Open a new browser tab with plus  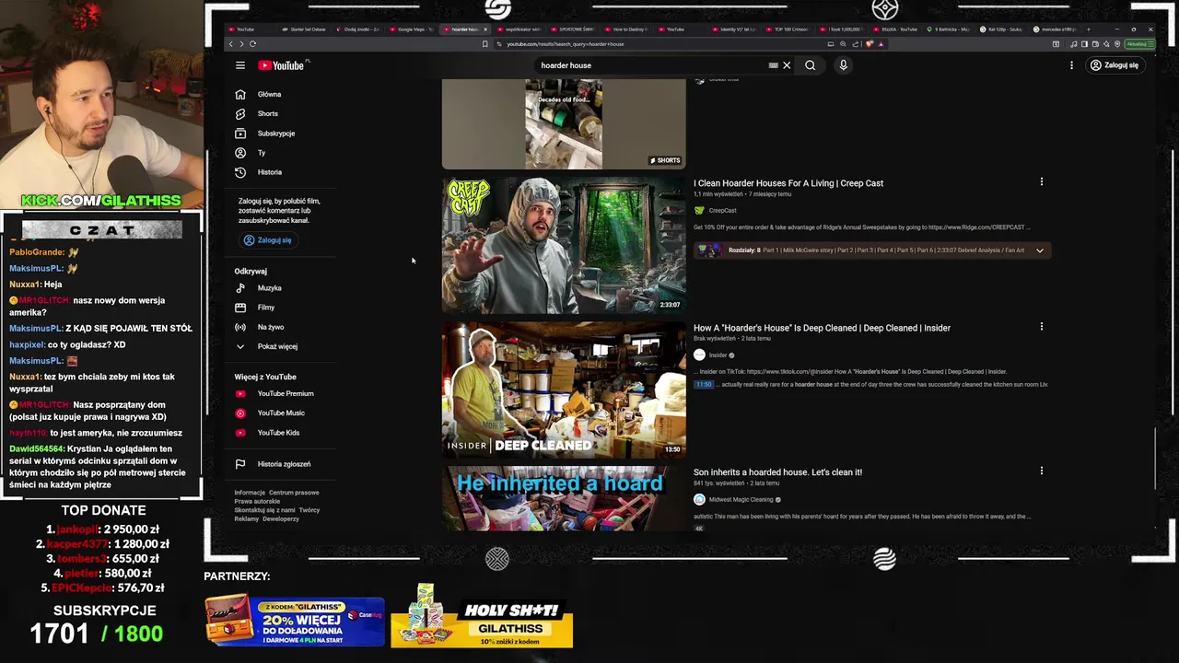(x=1088, y=29)
